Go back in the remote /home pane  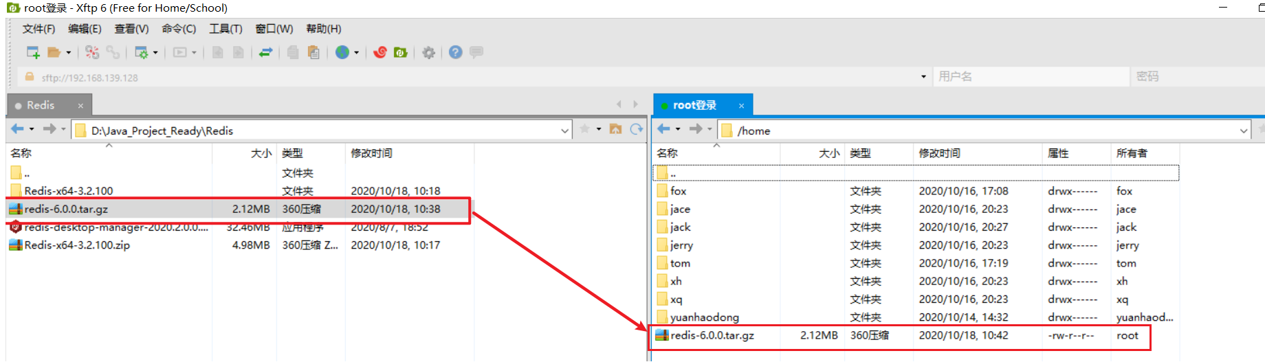[664, 129]
